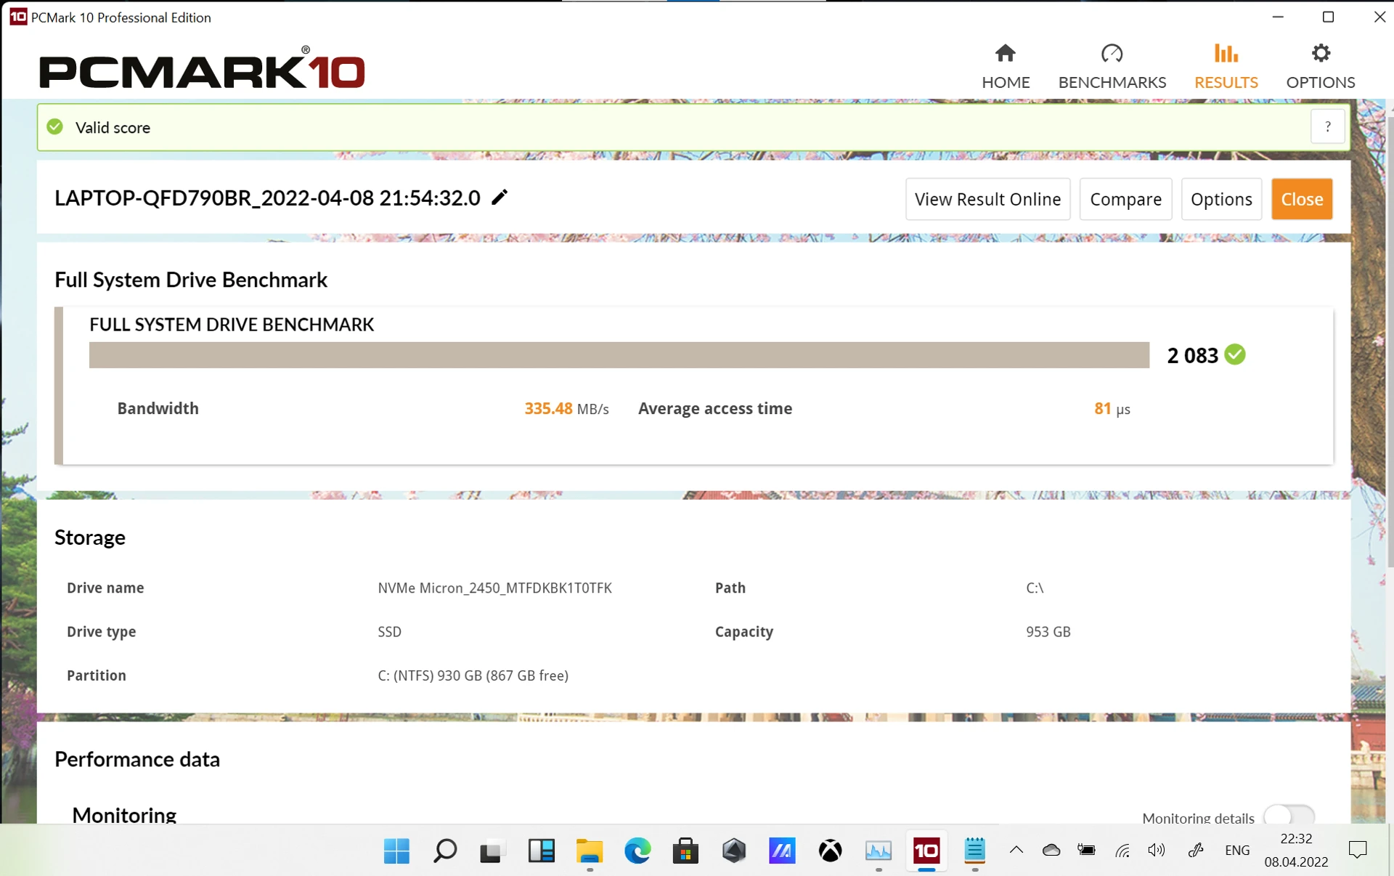The image size is (1394, 876).
Task: Open File Explorer from the taskbar
Action: [x=589, y=851]
